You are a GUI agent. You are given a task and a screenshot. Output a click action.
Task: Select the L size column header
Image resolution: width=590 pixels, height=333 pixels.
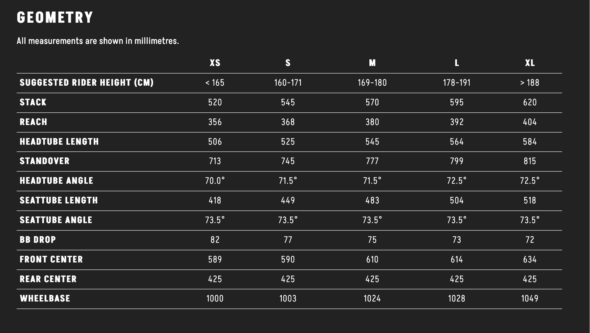pyautogui.click(x=457, y=63)
